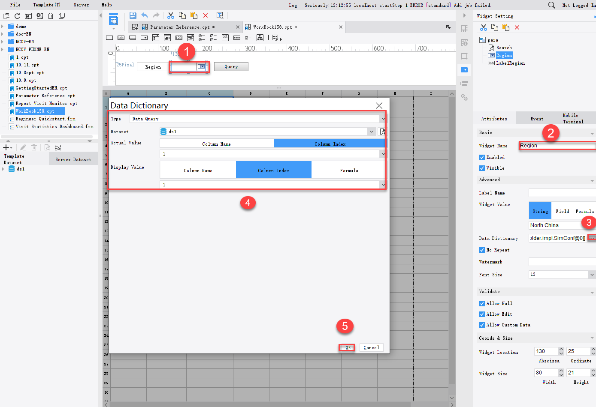Image resolution: width=596 pixels, height=407 pixels.
Task: Open the Hyperlink panel icon on right sidebar
Action: point(465,97)
